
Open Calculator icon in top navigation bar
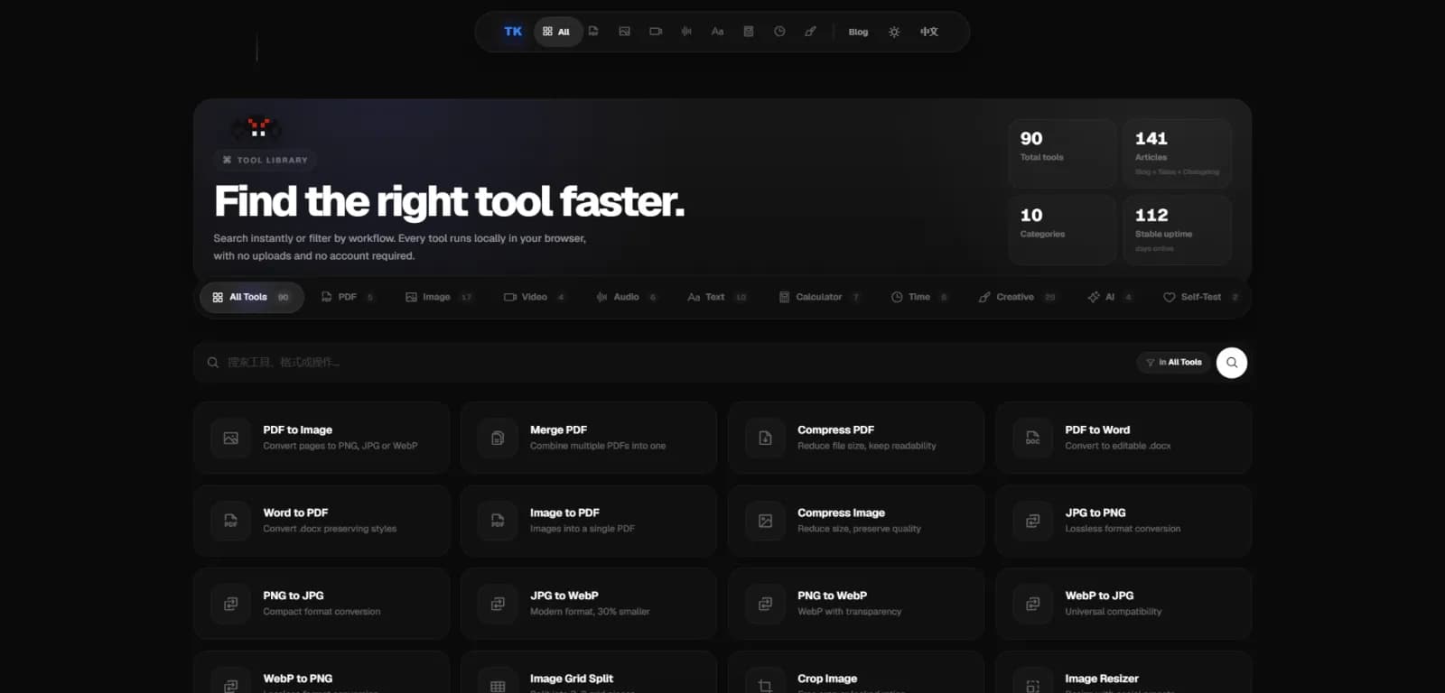point(749,32)
